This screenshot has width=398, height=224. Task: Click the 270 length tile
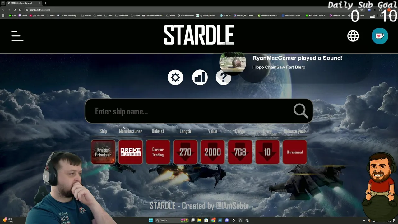(185, 152)
